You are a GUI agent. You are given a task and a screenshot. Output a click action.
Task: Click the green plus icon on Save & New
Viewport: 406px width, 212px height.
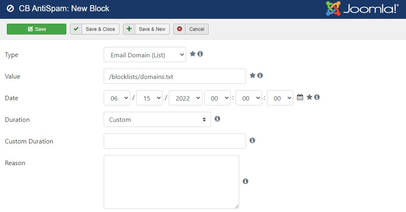tap(129, 29)
